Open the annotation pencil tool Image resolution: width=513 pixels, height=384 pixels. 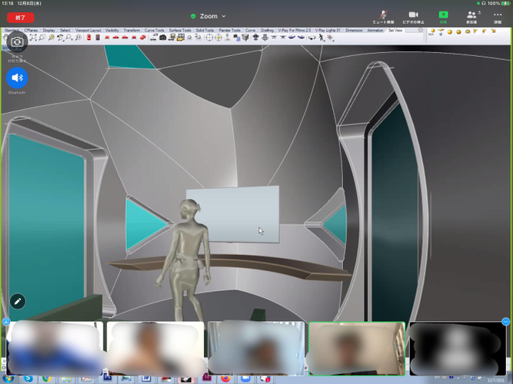click(17, 301)
